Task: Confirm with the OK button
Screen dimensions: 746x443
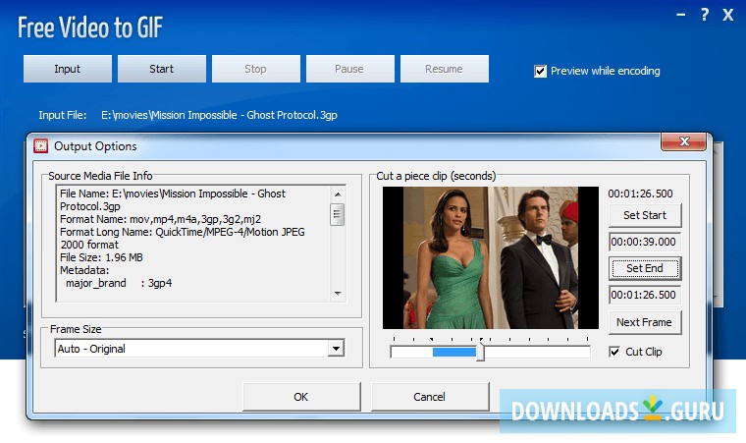Action: tap(301, 397)
